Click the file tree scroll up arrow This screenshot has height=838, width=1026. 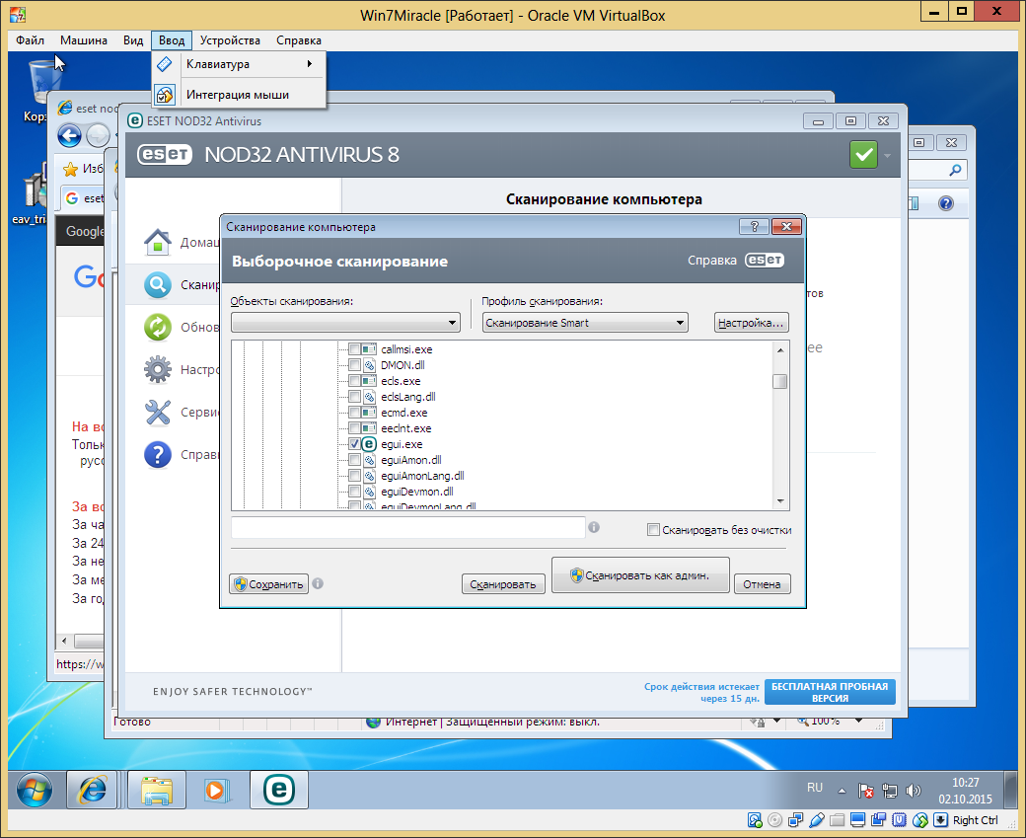[780, 350]
